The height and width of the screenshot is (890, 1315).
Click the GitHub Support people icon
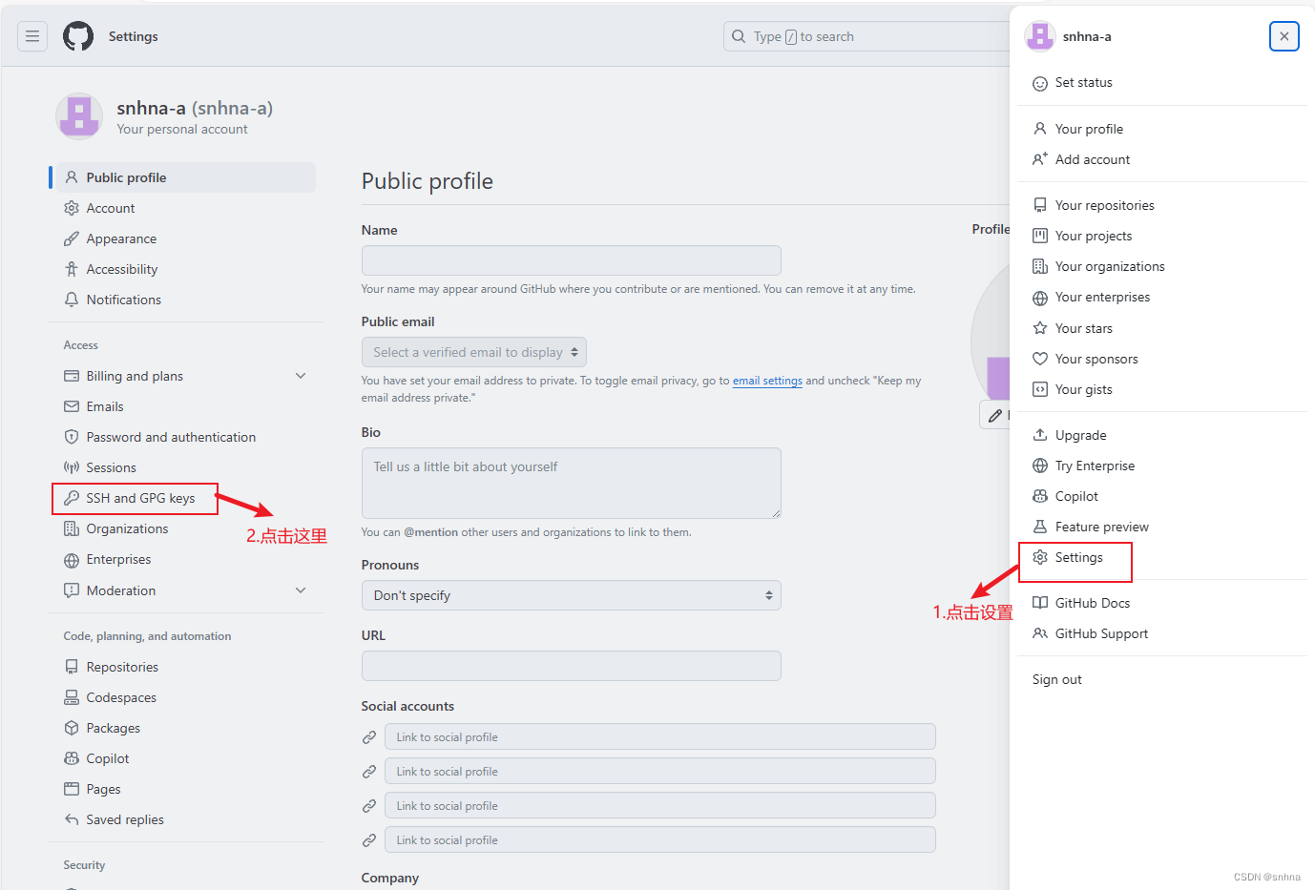[x=1040, y=633]
